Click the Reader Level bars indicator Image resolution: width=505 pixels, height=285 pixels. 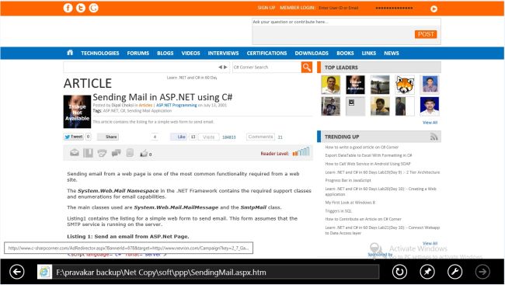tap(301, 151)
